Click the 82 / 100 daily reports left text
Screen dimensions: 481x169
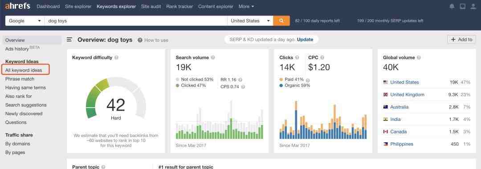(x=317, y=21)
